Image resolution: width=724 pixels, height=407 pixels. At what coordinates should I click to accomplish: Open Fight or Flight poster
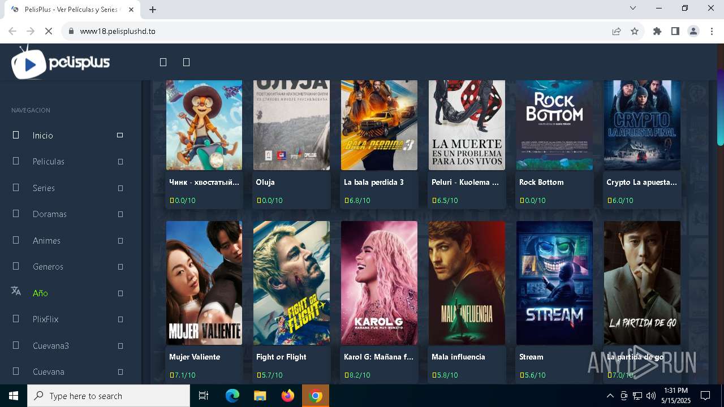pos(291,283)
